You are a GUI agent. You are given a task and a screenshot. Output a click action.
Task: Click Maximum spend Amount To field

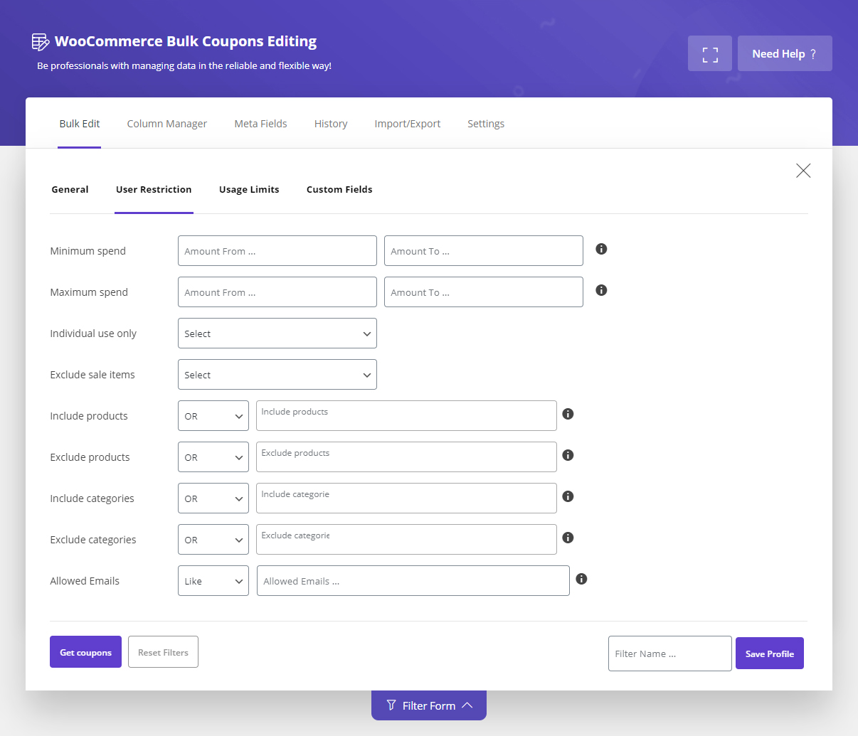(x=484, y=292)
